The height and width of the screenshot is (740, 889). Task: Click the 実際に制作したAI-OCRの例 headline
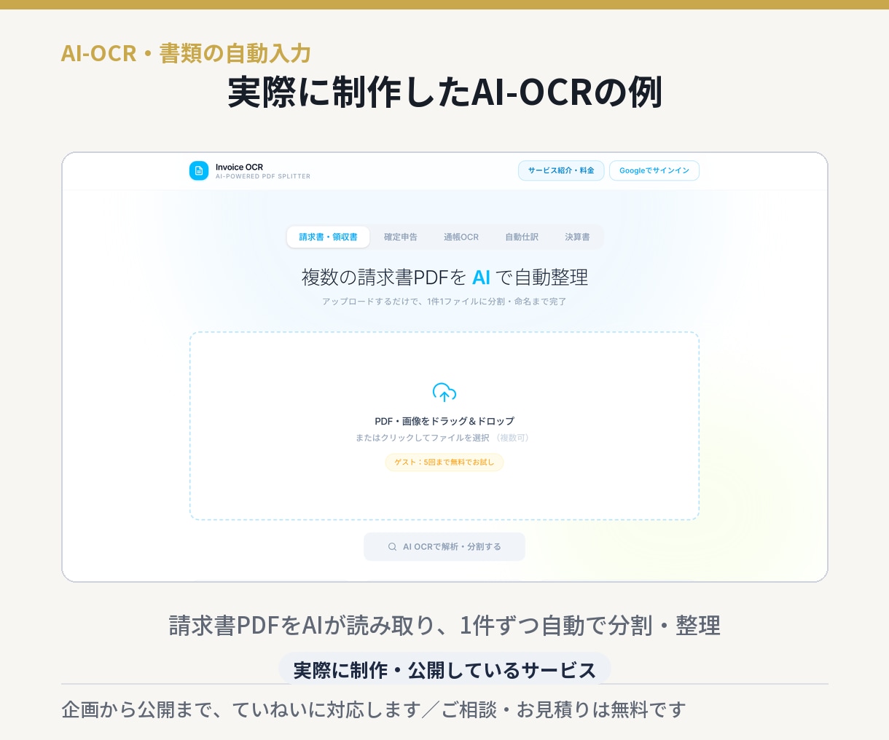444,92
